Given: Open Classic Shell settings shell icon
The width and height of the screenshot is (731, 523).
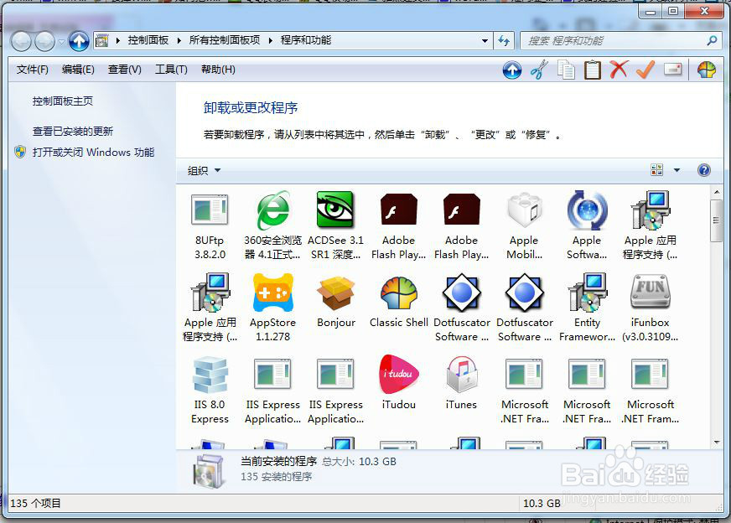Looking at the screenshot, I should point(707,70).
